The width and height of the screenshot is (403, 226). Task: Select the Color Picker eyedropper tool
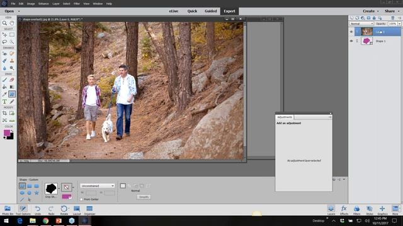click(x=4, y=94)
